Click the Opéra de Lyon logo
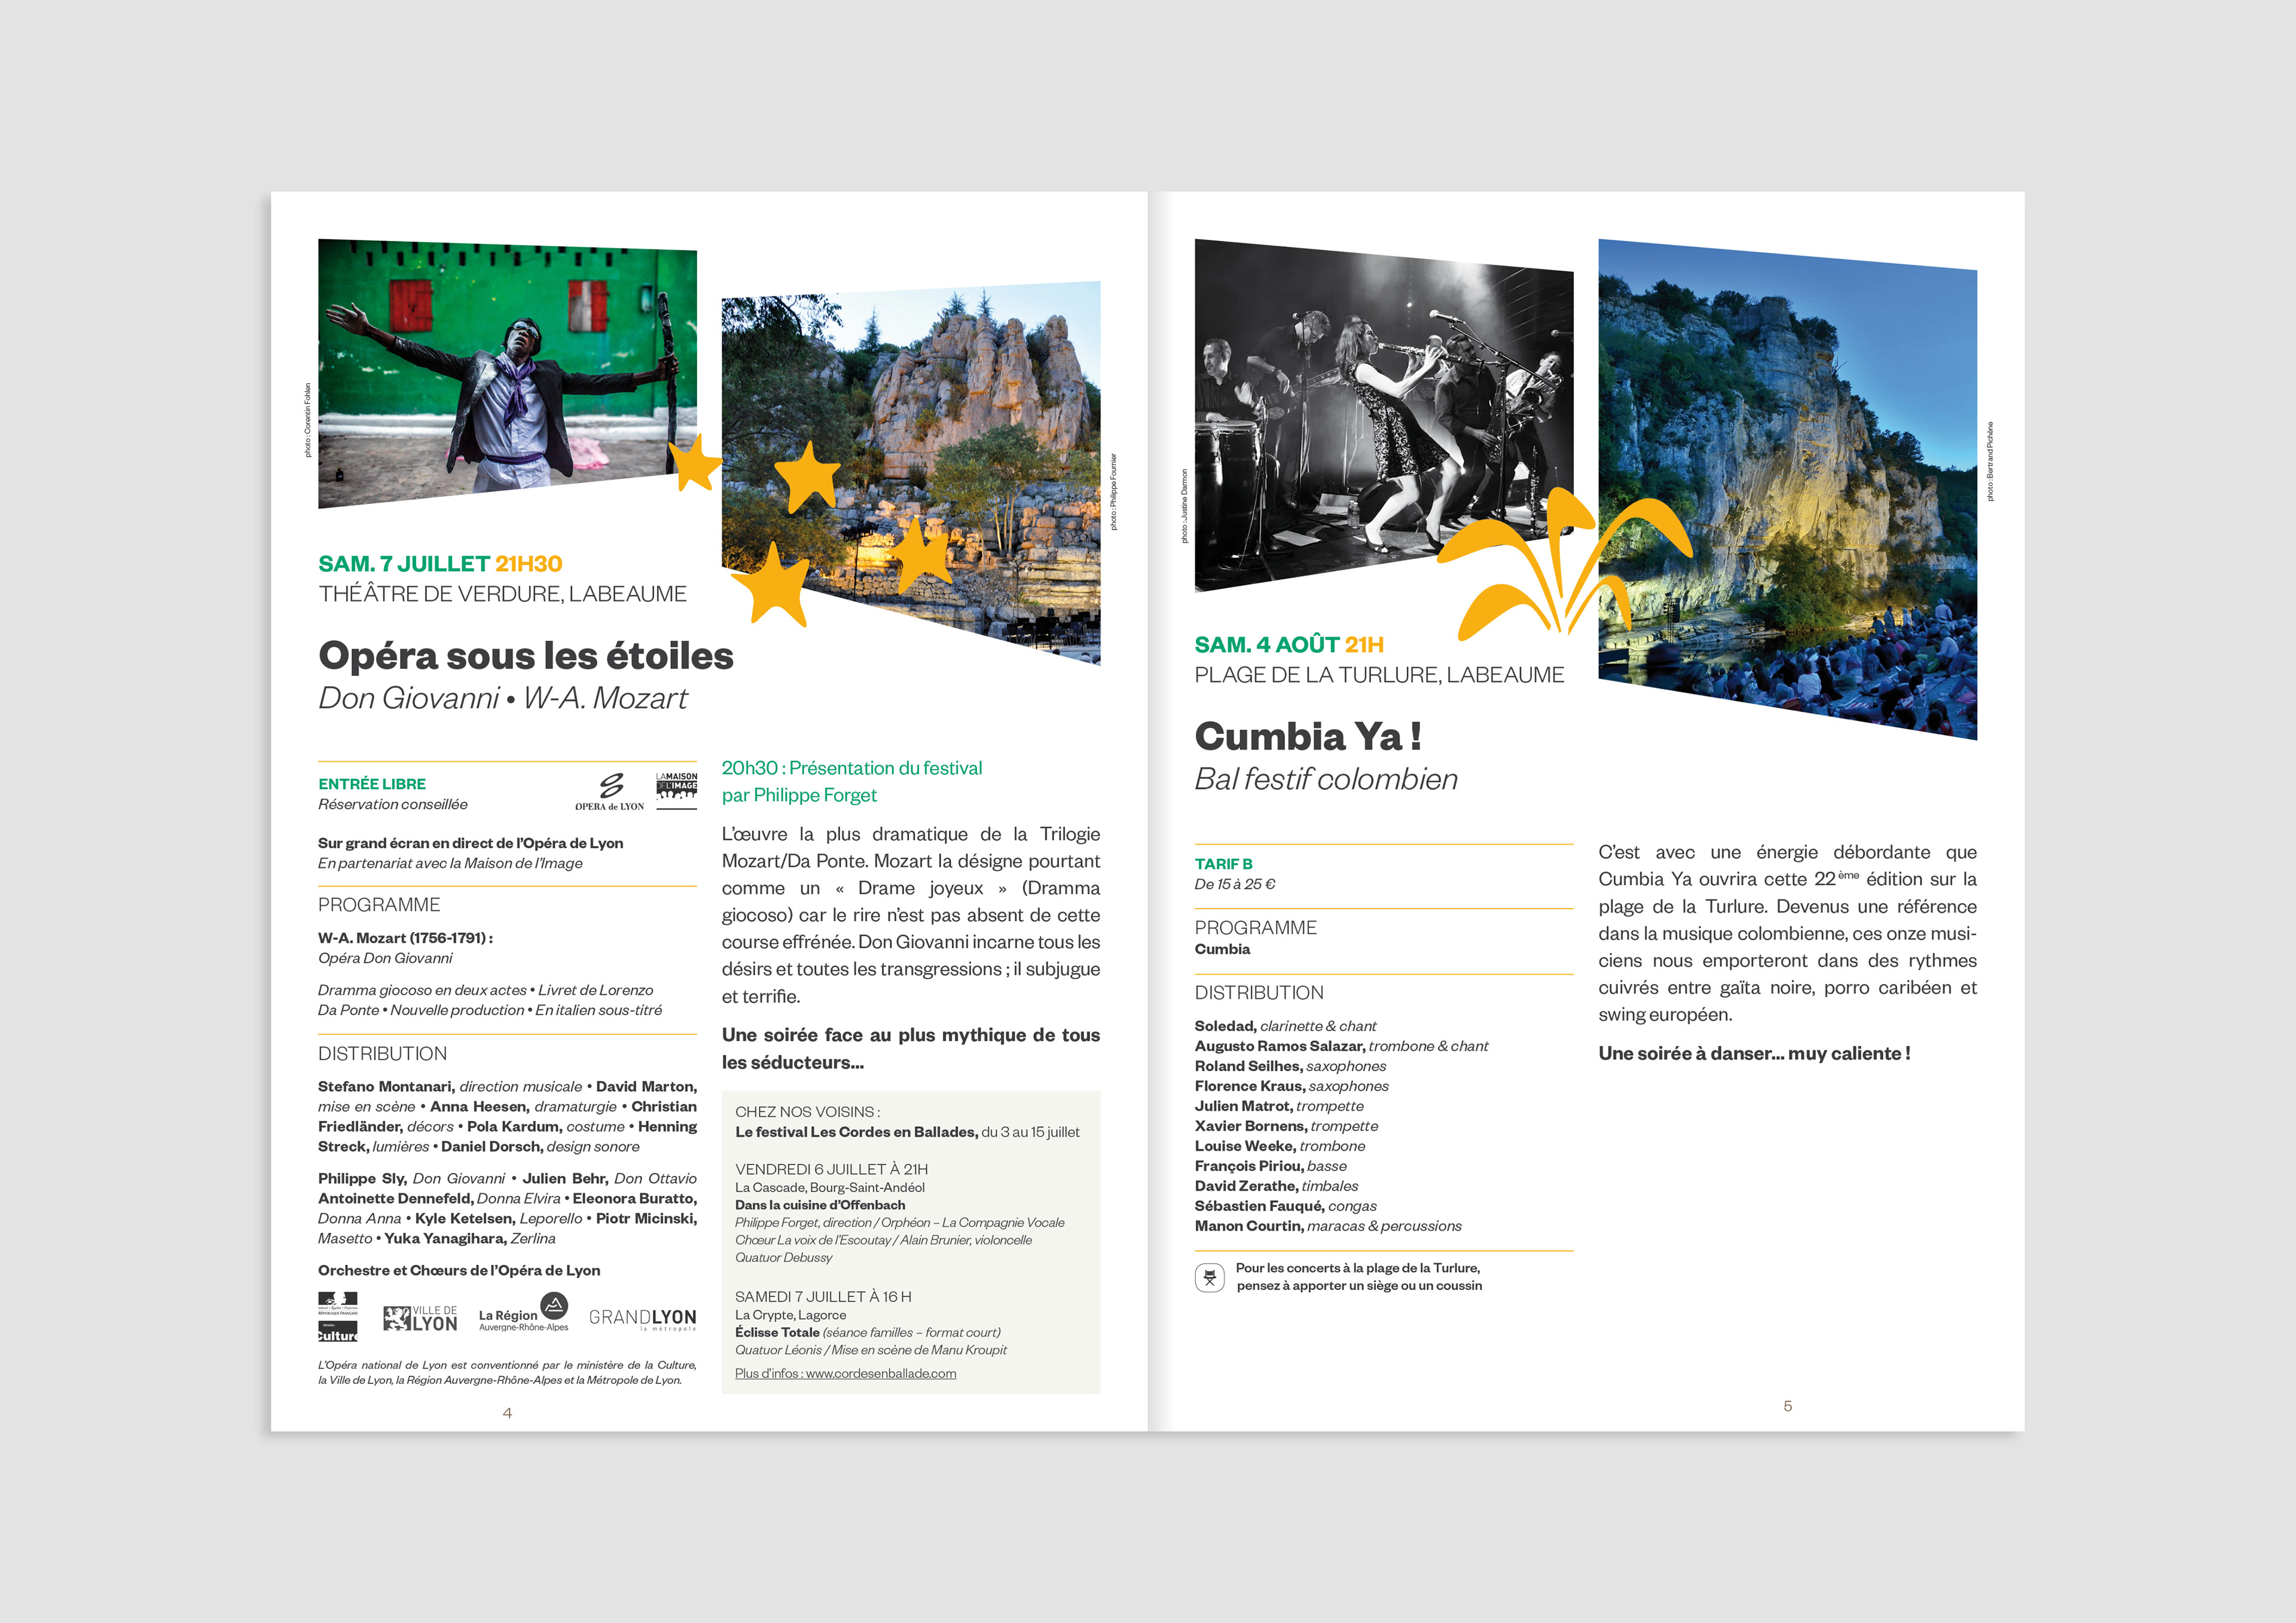2296x1623 pixels. coord(609,790)
